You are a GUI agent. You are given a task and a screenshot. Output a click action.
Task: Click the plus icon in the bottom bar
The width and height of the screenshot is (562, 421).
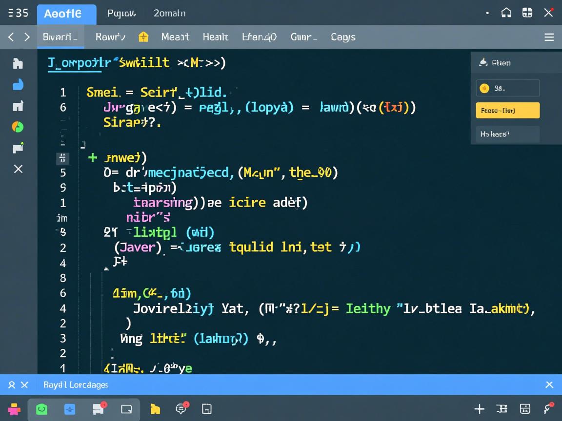(479, 409)
